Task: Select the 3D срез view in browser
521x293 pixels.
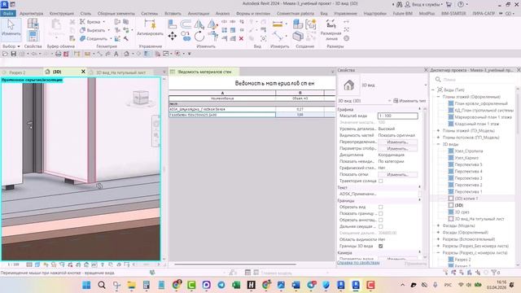Action: [x=462, y=212]
